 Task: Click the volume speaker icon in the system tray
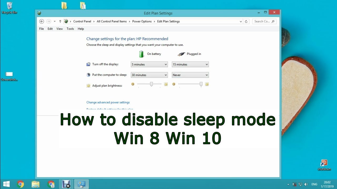tap(306, 184)
